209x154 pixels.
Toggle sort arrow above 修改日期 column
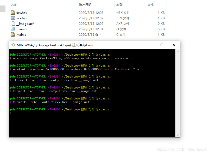(96, 2)
